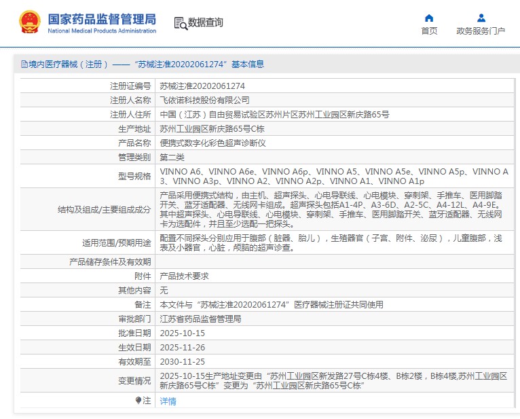Click the 首页 house icon
The height and width of the screenshot is (419, 520).
click(429, 18)
